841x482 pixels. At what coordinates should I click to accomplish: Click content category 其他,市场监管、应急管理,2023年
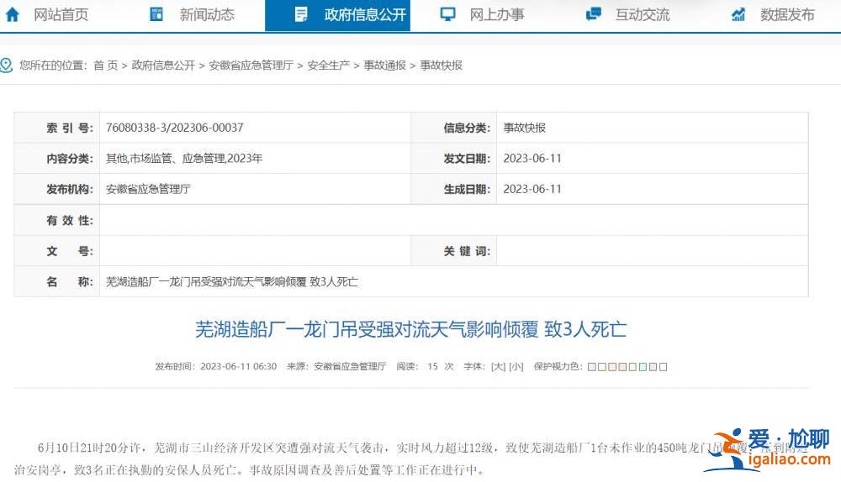click(184, 158)
